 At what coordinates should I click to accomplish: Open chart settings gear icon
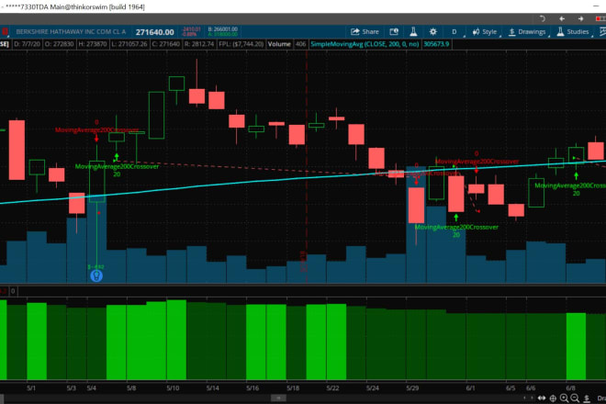tap(432, 32)
